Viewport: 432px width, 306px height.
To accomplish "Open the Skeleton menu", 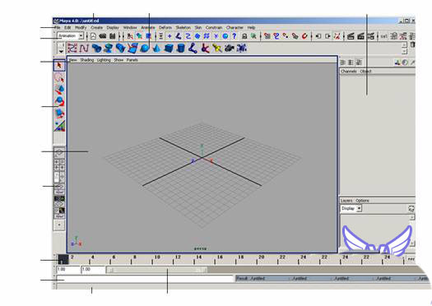I will click(183, 28).
